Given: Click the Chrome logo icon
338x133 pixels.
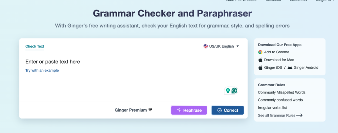Looking at the screenshot, I should pos(260,52).
